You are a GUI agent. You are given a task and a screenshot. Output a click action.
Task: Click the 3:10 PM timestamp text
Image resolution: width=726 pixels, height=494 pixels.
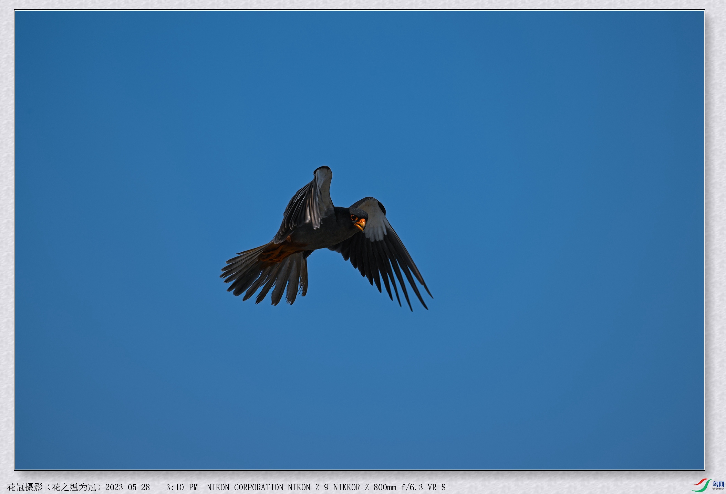pos(181,487)
